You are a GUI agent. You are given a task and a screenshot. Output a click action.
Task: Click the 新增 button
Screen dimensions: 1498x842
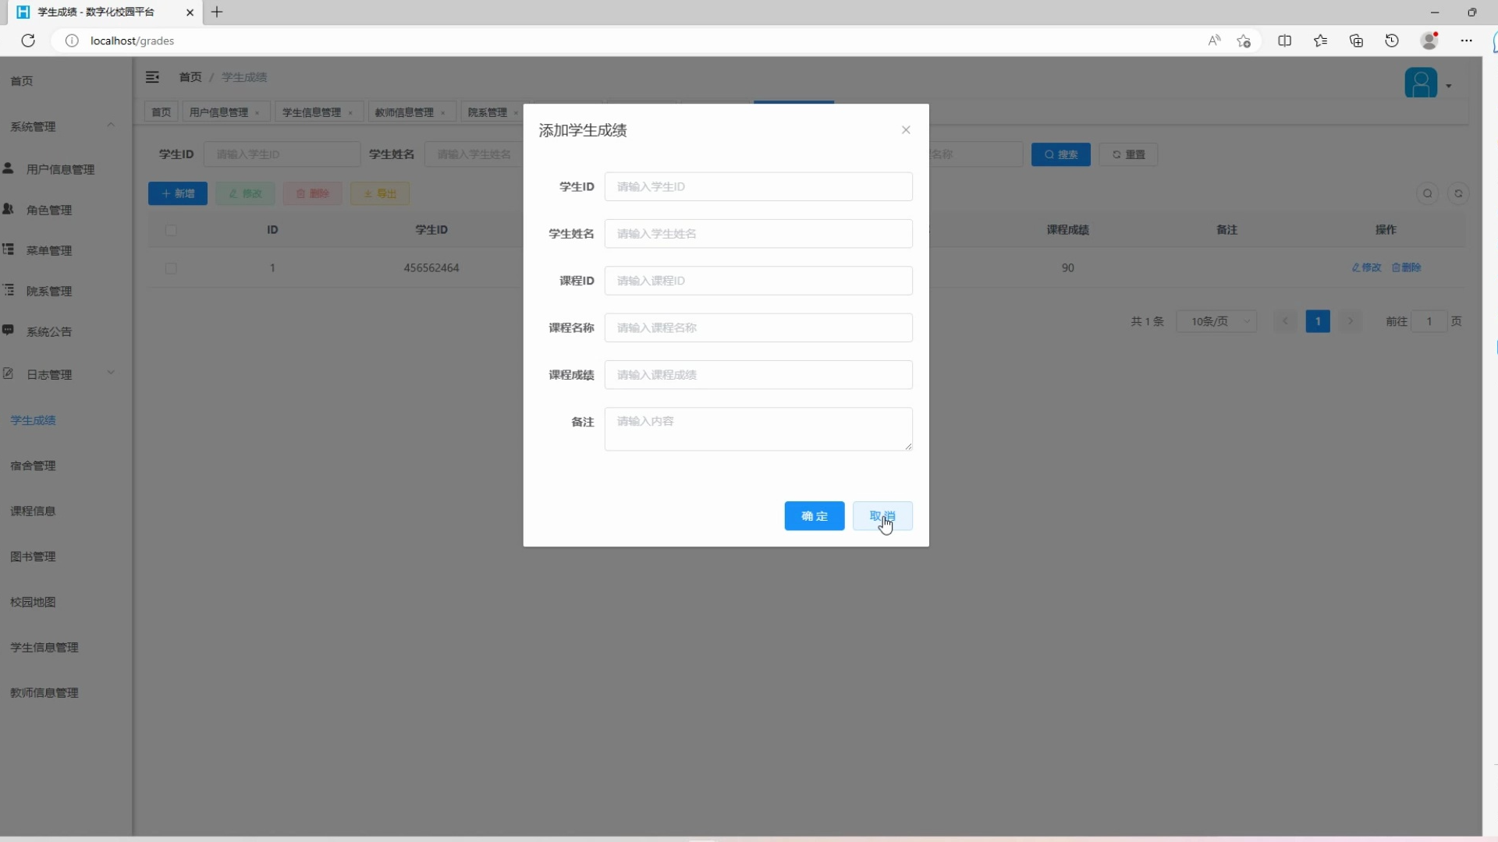pyautogui.click(x=178, y=193)
